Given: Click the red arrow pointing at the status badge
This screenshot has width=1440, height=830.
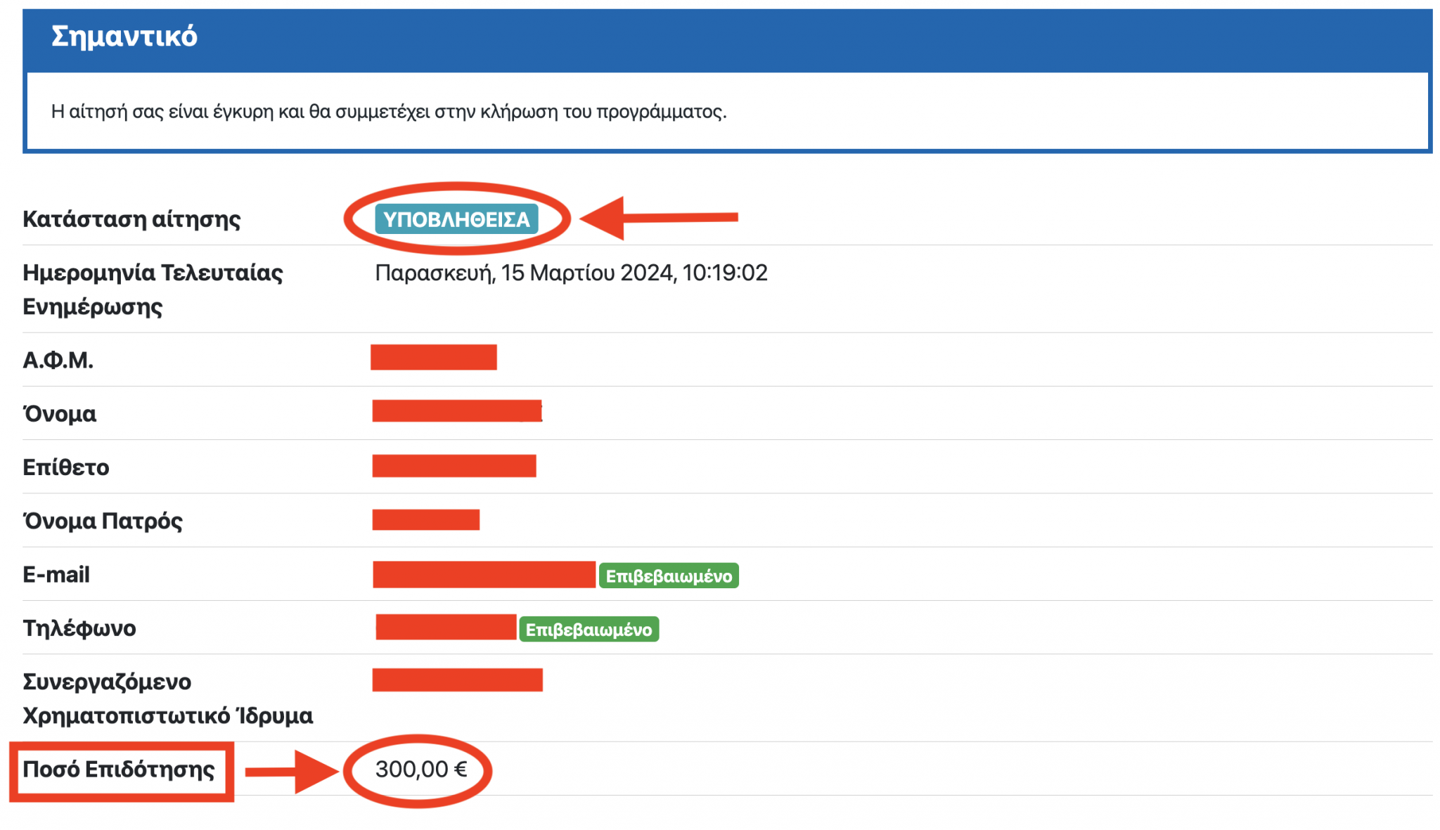Looking at the screenshot, I should tap(661, 218).
